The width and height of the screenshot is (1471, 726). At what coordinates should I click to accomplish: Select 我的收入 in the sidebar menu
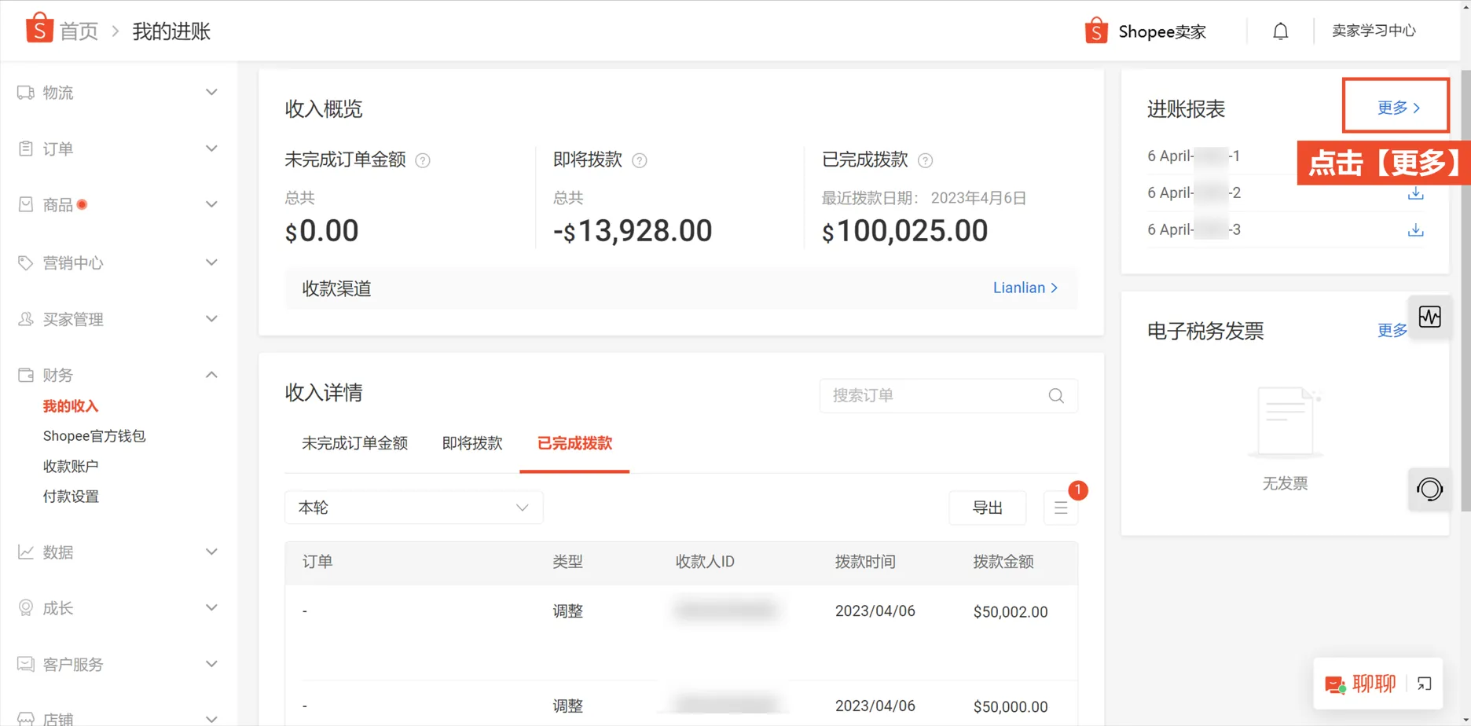coord(70,405)
